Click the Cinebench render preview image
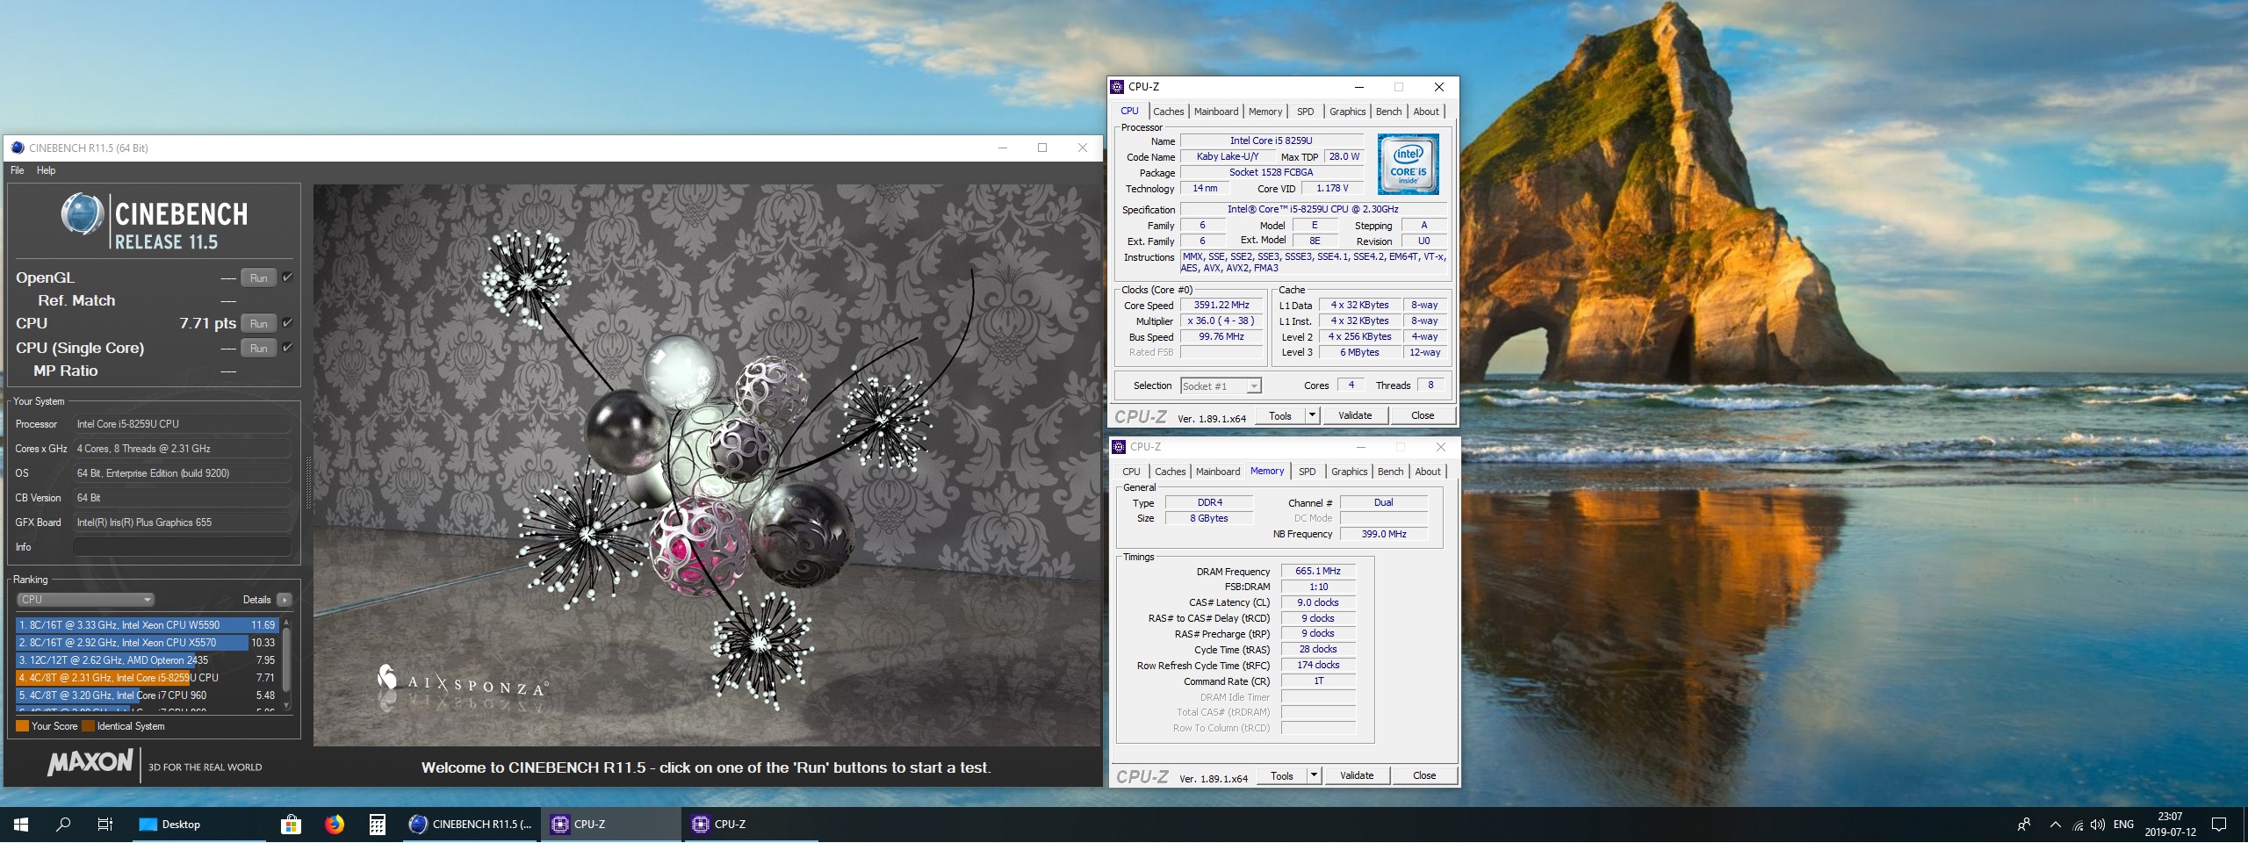Screen dimensions: 2248x843 pos(707,465)
